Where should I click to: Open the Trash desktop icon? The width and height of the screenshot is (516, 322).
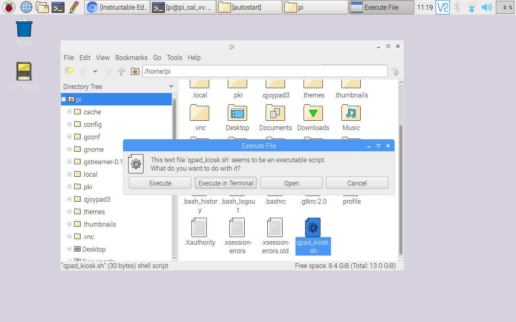(x=24, y=29)
